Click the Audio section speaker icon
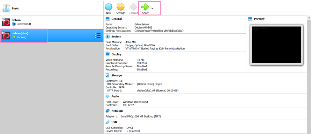311x134 pixels. [107, 96]
